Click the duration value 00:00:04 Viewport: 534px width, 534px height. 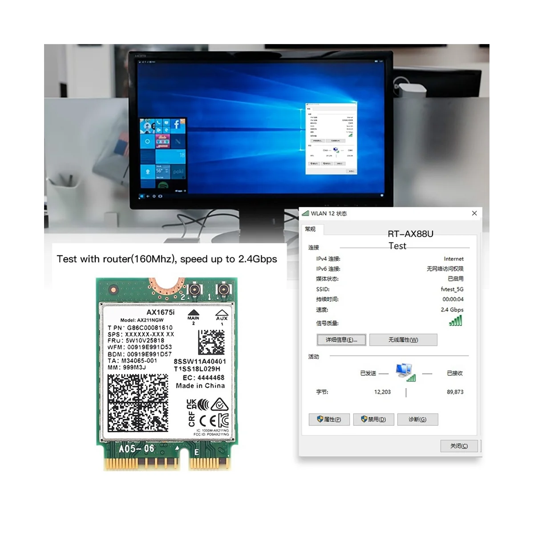pyautogui.click(x=453, y=299)
